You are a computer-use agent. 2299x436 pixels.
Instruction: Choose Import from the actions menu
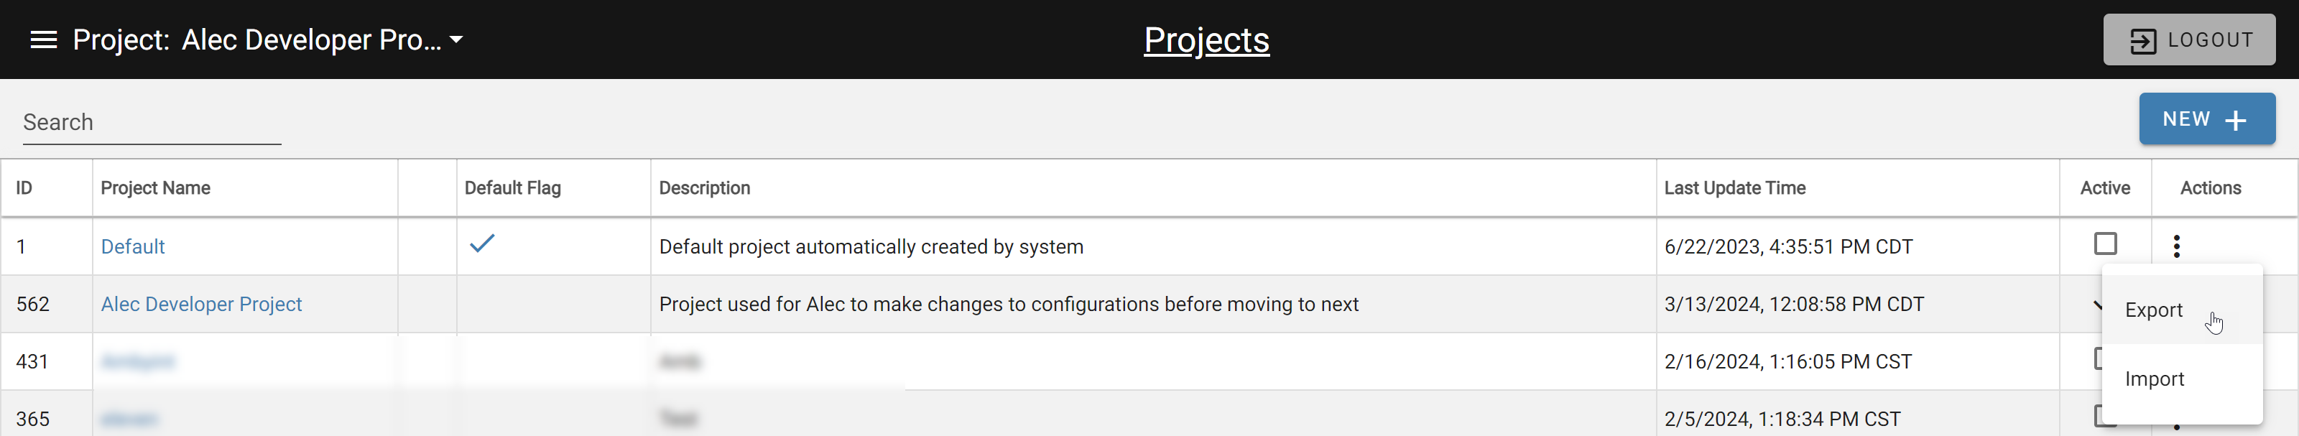coord(2155,379)
